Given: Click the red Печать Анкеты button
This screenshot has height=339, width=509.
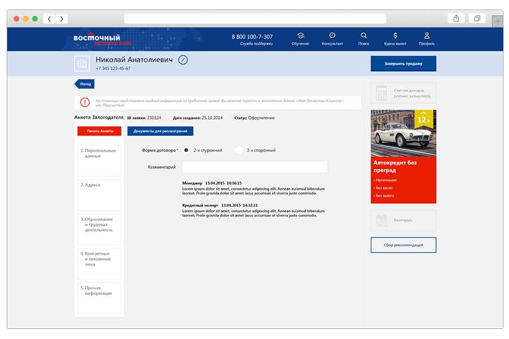Looking at the screenshot, I should 99,131.
